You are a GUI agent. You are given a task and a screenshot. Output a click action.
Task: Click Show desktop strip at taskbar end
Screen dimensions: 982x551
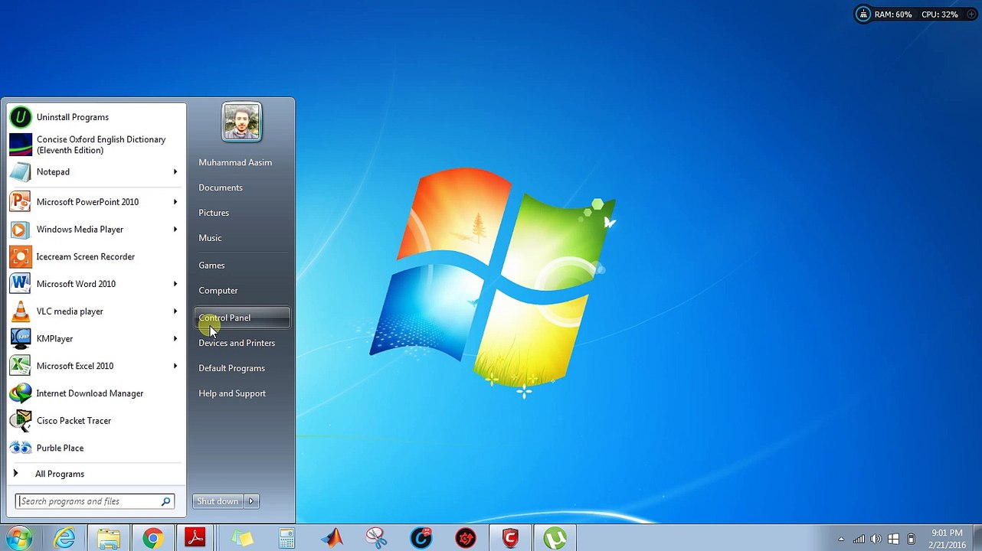pos(977,539)
